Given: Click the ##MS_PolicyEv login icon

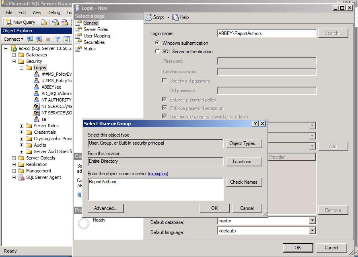Looking at the screenshot, I should pyautogui.click(x=37, y=74).
